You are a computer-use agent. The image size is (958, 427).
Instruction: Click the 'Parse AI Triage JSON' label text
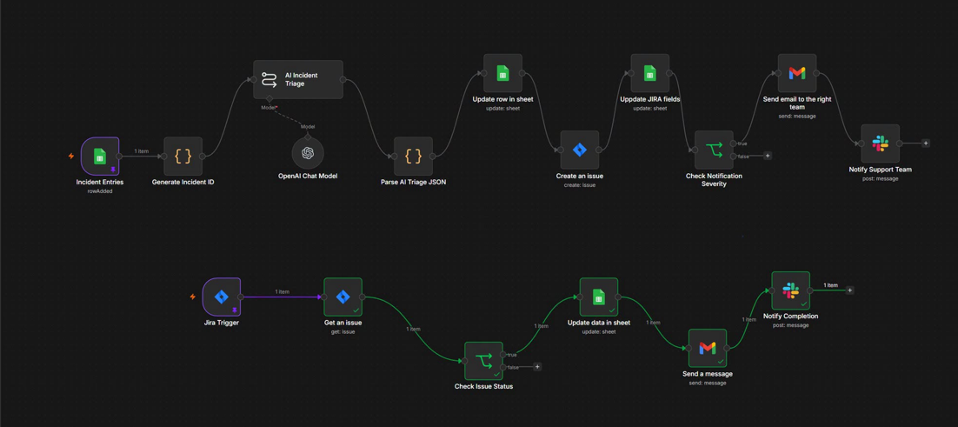click(x=413, y=182)
